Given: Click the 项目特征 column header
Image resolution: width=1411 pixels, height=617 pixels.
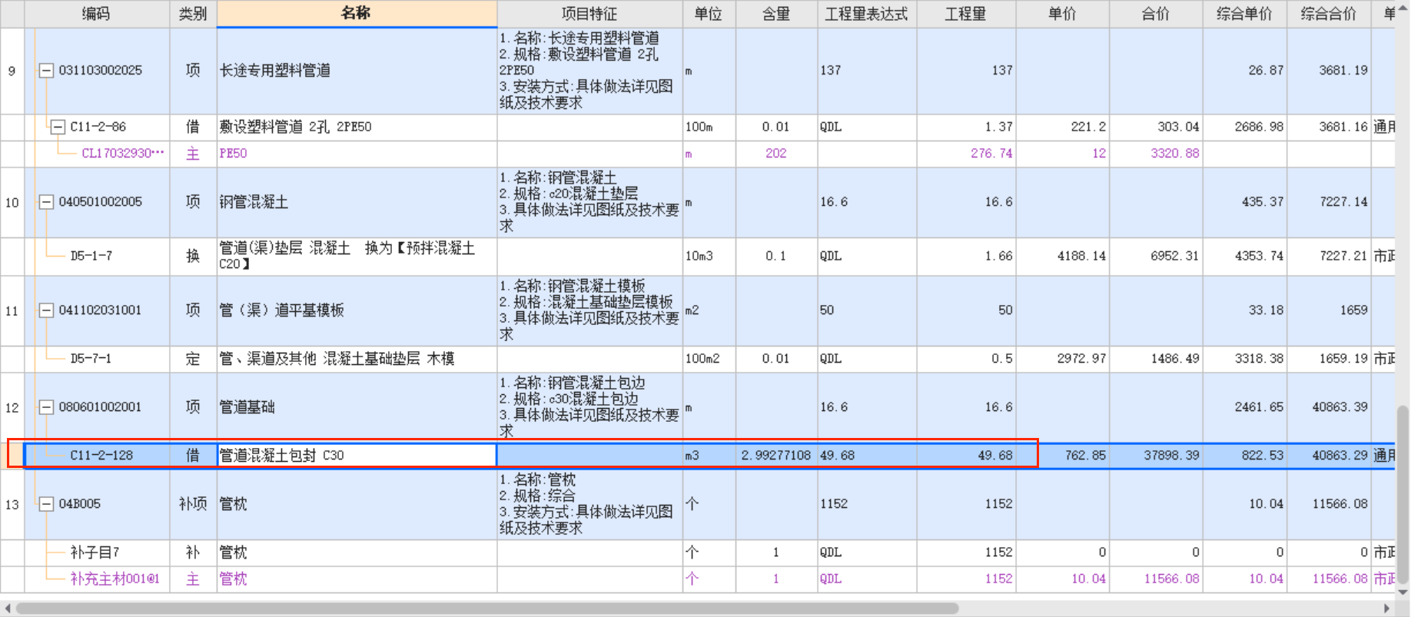Looking at the screenshot, I should pos(589,14).
